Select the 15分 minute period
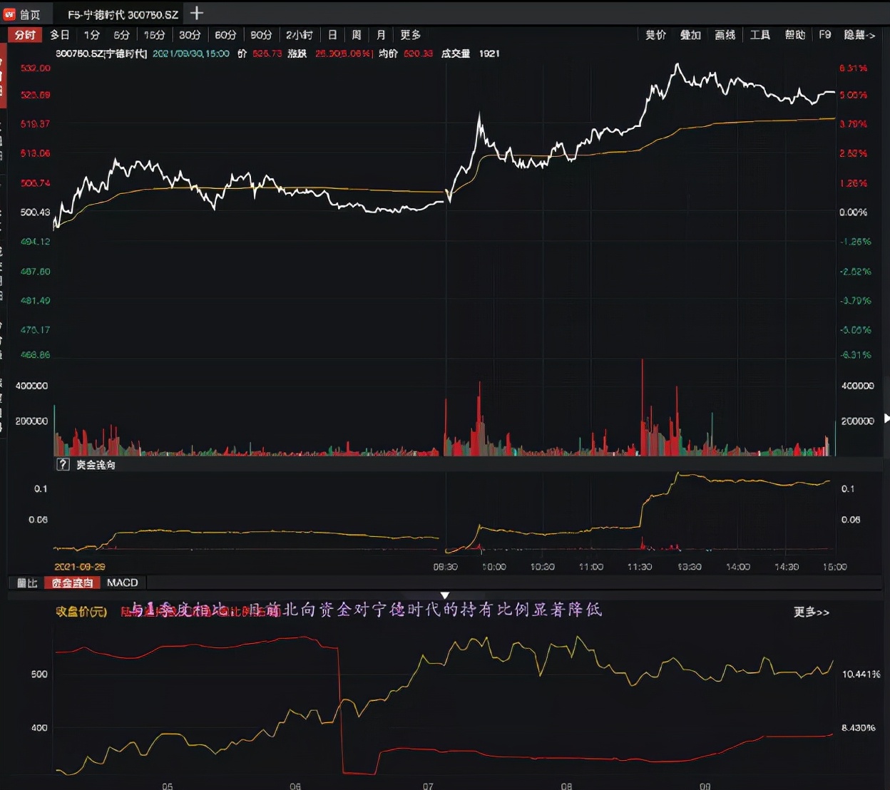Viewport: 890px width, 790px height. tap(154, 35)
